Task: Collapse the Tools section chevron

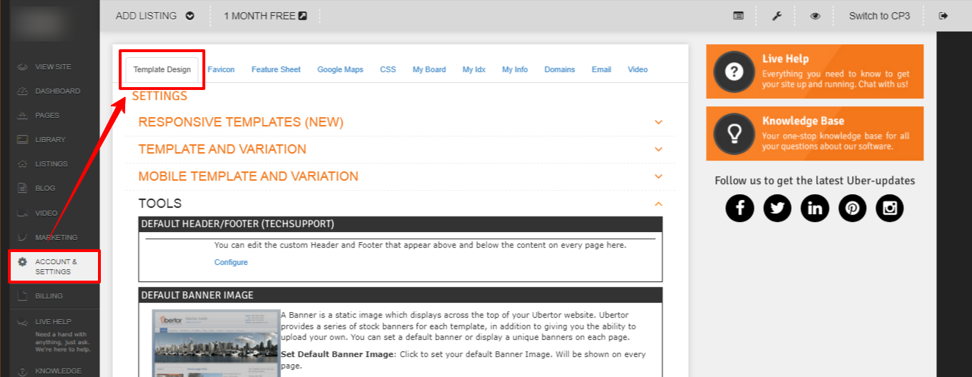Action: (658, 203)
